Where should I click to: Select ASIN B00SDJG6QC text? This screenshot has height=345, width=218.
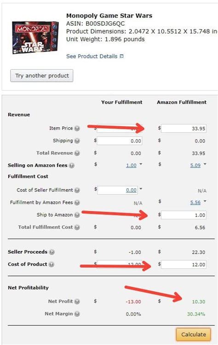coord(96,24)
